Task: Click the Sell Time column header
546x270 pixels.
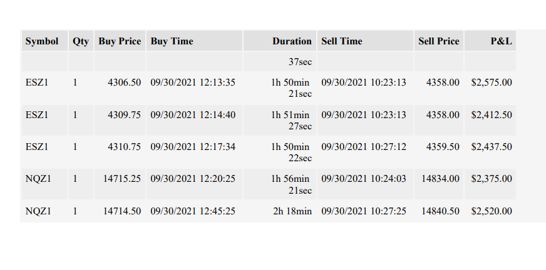Action: (365, 41)
